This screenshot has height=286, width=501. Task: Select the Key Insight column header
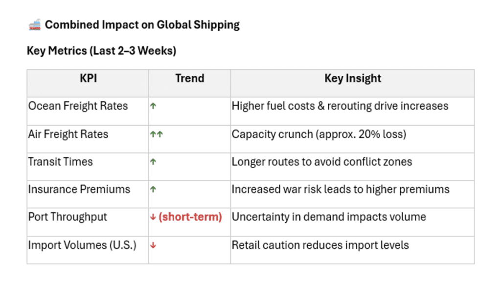coord(352,78)
